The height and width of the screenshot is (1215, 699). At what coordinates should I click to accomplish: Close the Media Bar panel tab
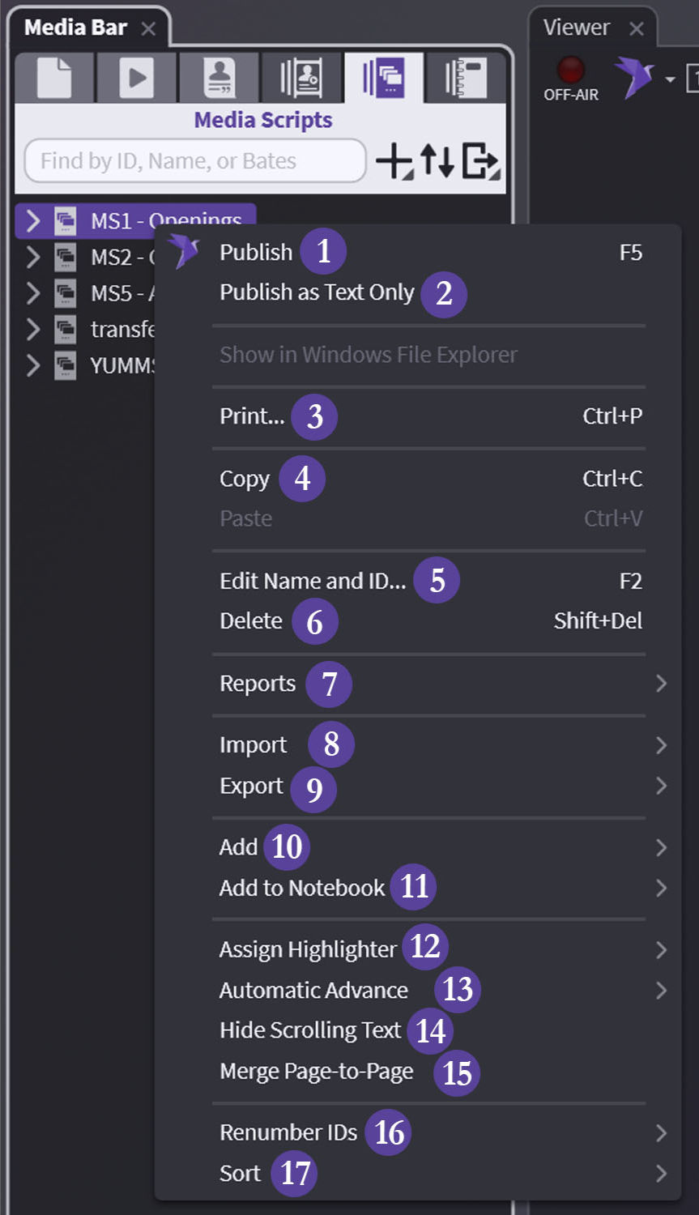(148, 29)
